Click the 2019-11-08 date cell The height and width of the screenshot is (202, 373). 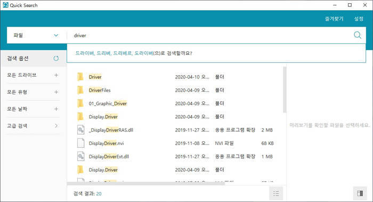pos(192,143)
